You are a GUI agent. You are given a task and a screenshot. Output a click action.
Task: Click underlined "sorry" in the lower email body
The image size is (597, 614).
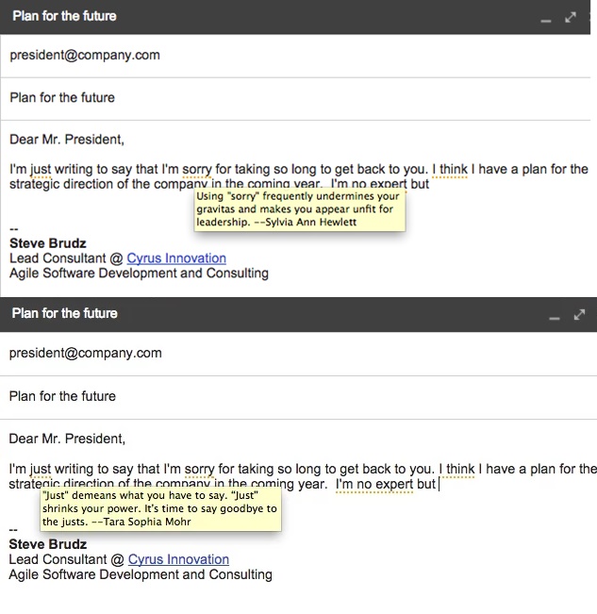[x=199, y=469]
